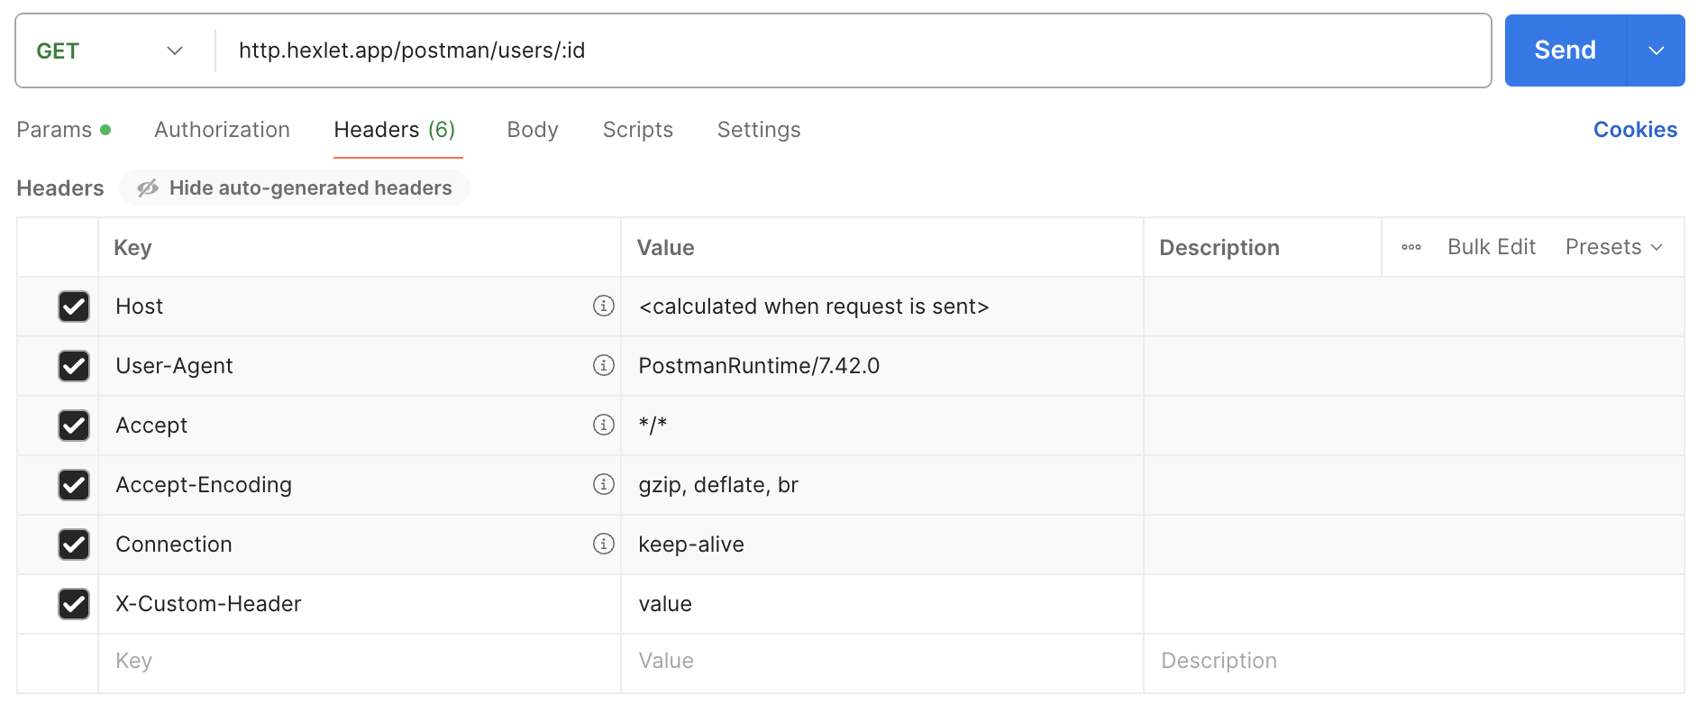This screenshot has width=1707, height=714.
Task: Uncheck the Accept-Encoding header checkbox
Action: click(x=74, y=485)
